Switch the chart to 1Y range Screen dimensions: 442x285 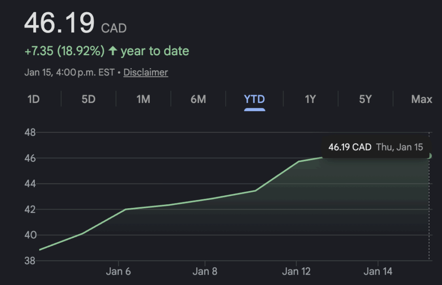coord(310,99)
